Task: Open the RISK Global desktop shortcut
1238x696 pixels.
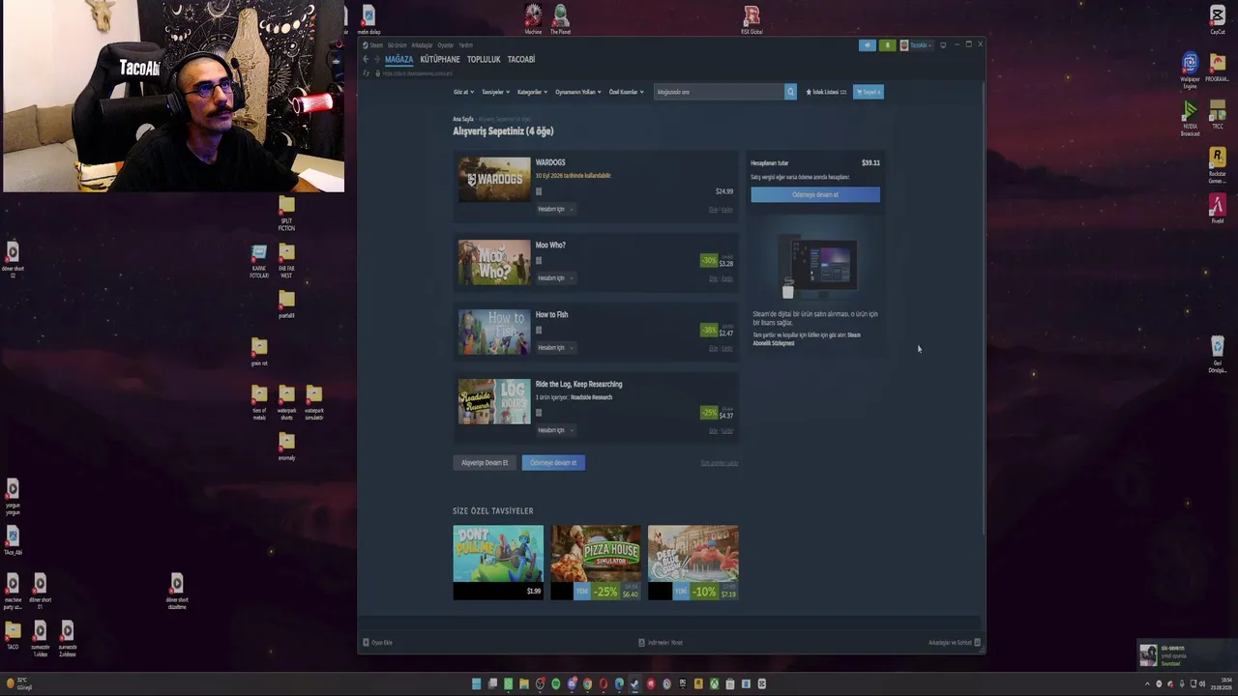Action: pos(752,19)
